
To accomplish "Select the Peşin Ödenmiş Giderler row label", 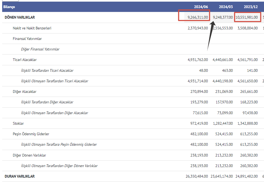I will pyautogui.click(x=31, y=134).
